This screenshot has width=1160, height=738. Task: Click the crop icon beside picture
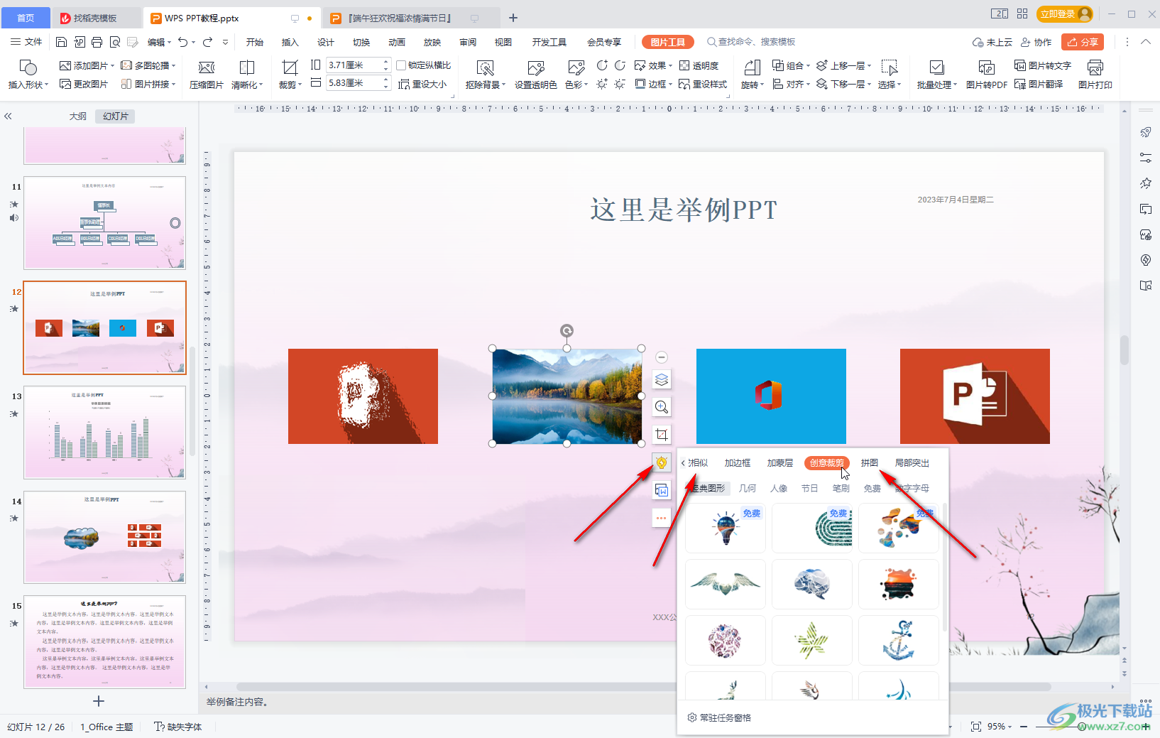click(x=662, y=435)
